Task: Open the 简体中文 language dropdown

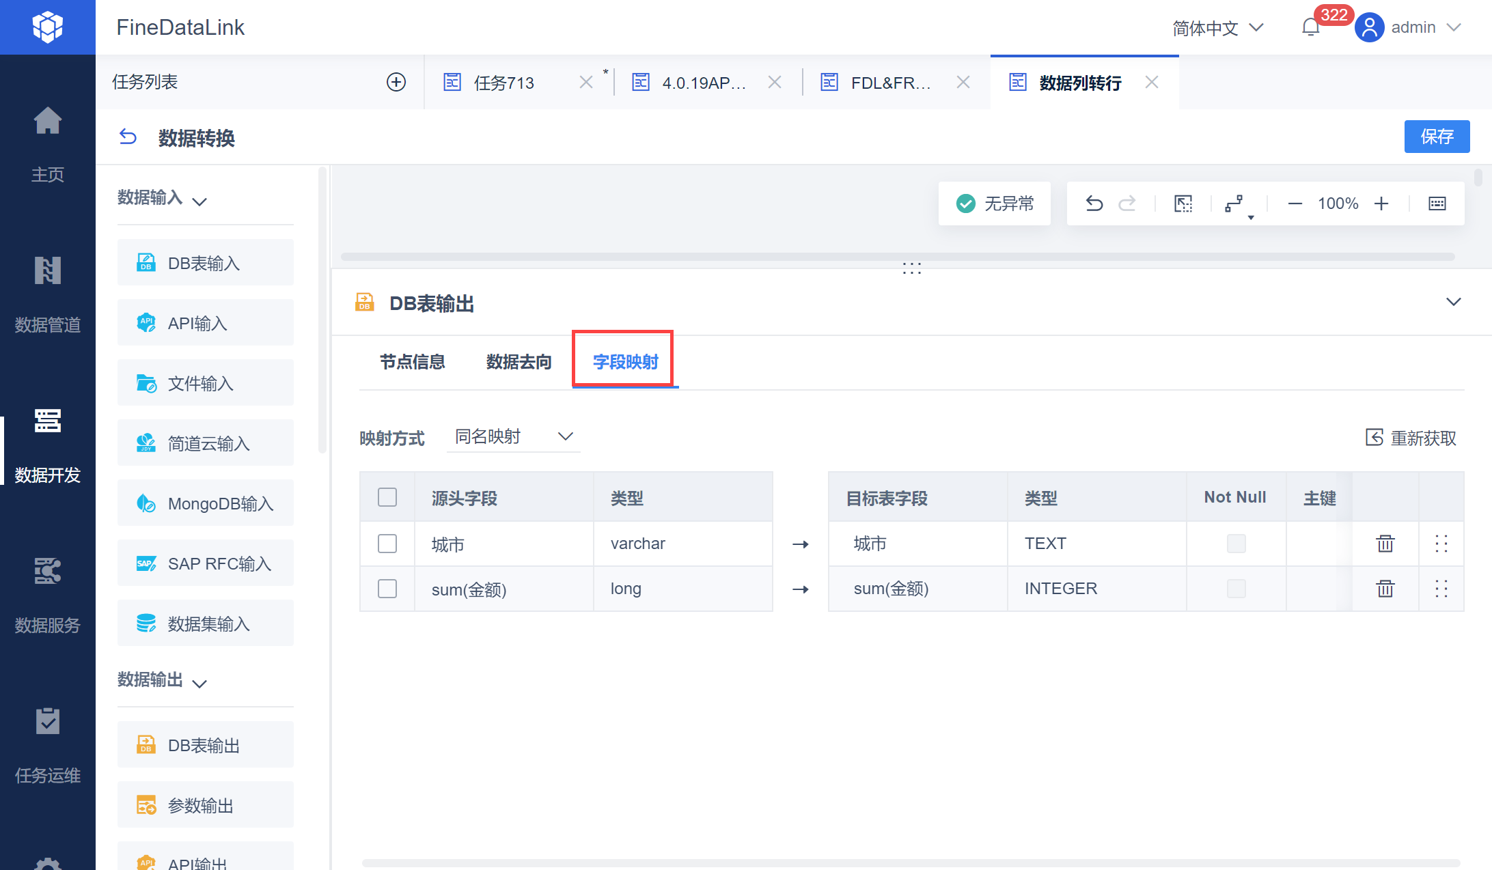Action: (x=1217, y=28)
